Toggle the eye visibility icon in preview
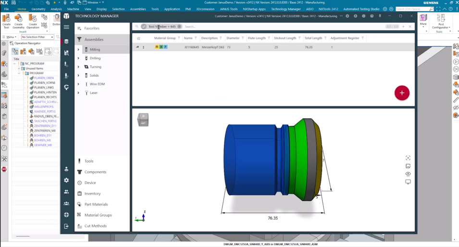 click(x=408, y=174)
